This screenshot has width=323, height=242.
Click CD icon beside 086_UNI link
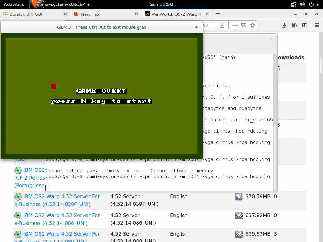[x=18, y=216]
